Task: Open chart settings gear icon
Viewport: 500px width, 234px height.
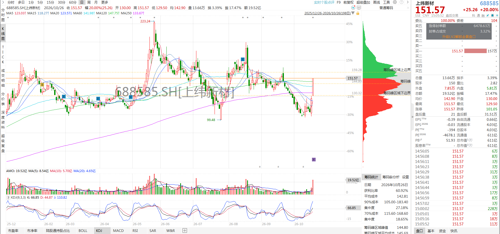Action: (395, 2)
